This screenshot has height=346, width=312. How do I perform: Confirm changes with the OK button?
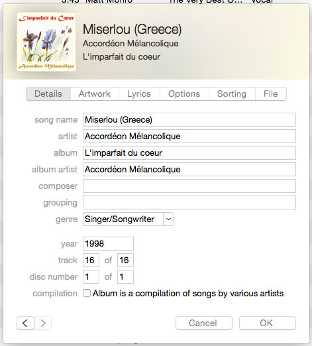click(x=268, y=323)
